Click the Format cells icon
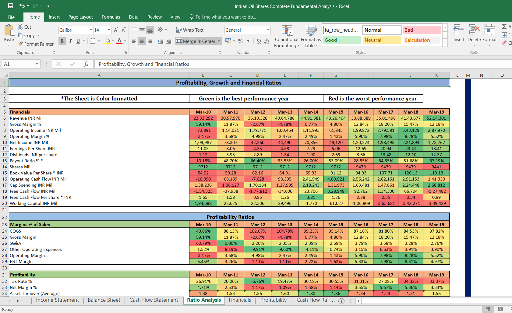The image size is (512, 313). coord(489,30)
